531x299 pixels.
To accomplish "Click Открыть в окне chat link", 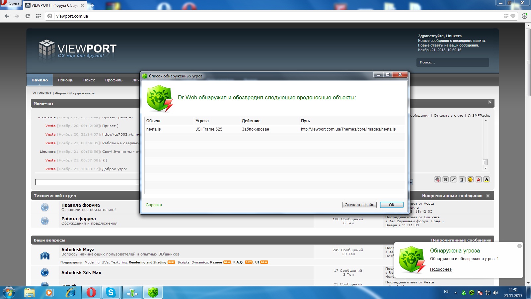I will 448,116.
